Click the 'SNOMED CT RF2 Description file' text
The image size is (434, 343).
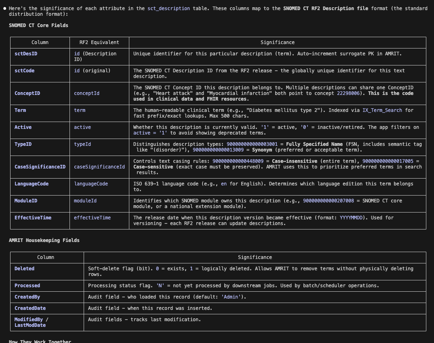click(326, 8)
